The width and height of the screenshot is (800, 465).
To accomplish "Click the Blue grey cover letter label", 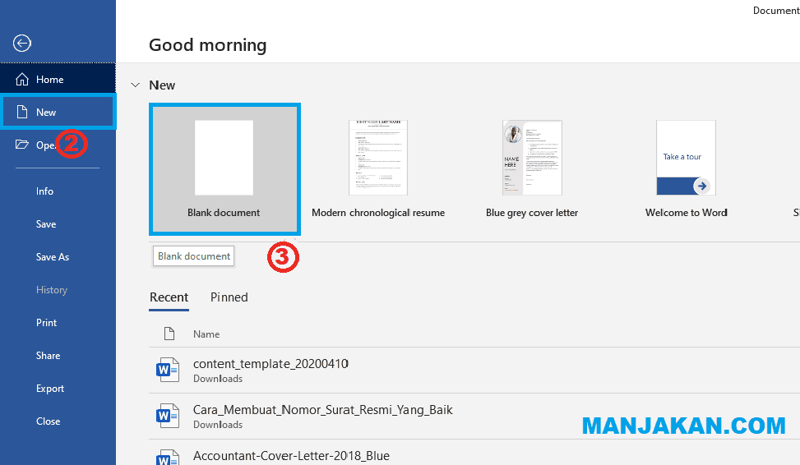I will [x=532, y=213].
